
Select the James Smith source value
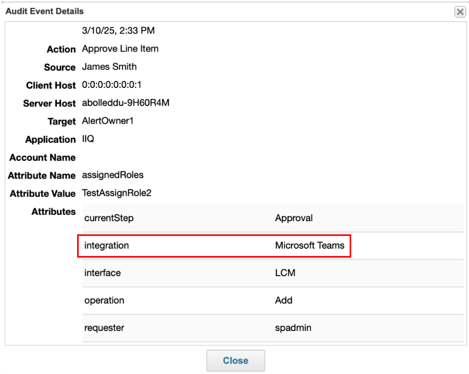[x=109, y=67]
